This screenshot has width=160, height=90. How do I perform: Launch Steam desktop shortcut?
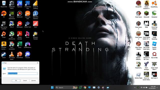pyautogui.click(x=4, y=55)
